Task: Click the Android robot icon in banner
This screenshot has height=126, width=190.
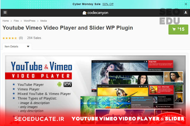Action: [60, 84]
